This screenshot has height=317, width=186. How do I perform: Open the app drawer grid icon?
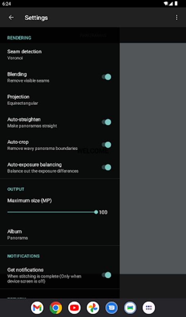click(149, 308)
